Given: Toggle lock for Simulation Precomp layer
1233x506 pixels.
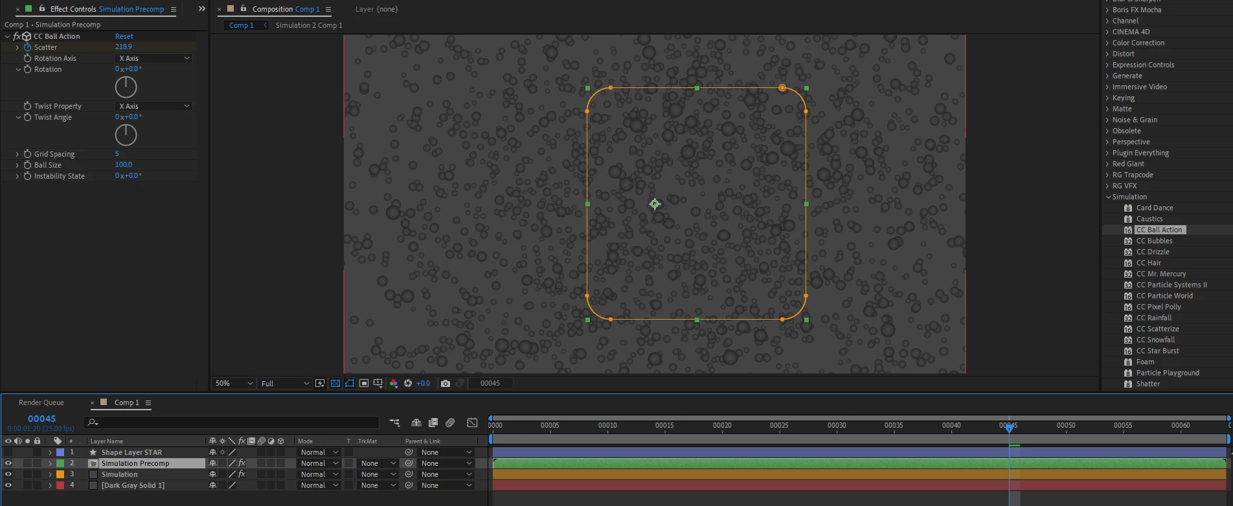Looking at the screenshot, I should point(37,463).
